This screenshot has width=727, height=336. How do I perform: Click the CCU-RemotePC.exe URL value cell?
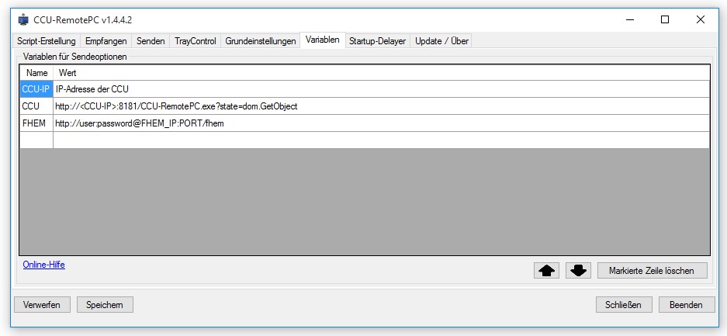coord(381,106)
